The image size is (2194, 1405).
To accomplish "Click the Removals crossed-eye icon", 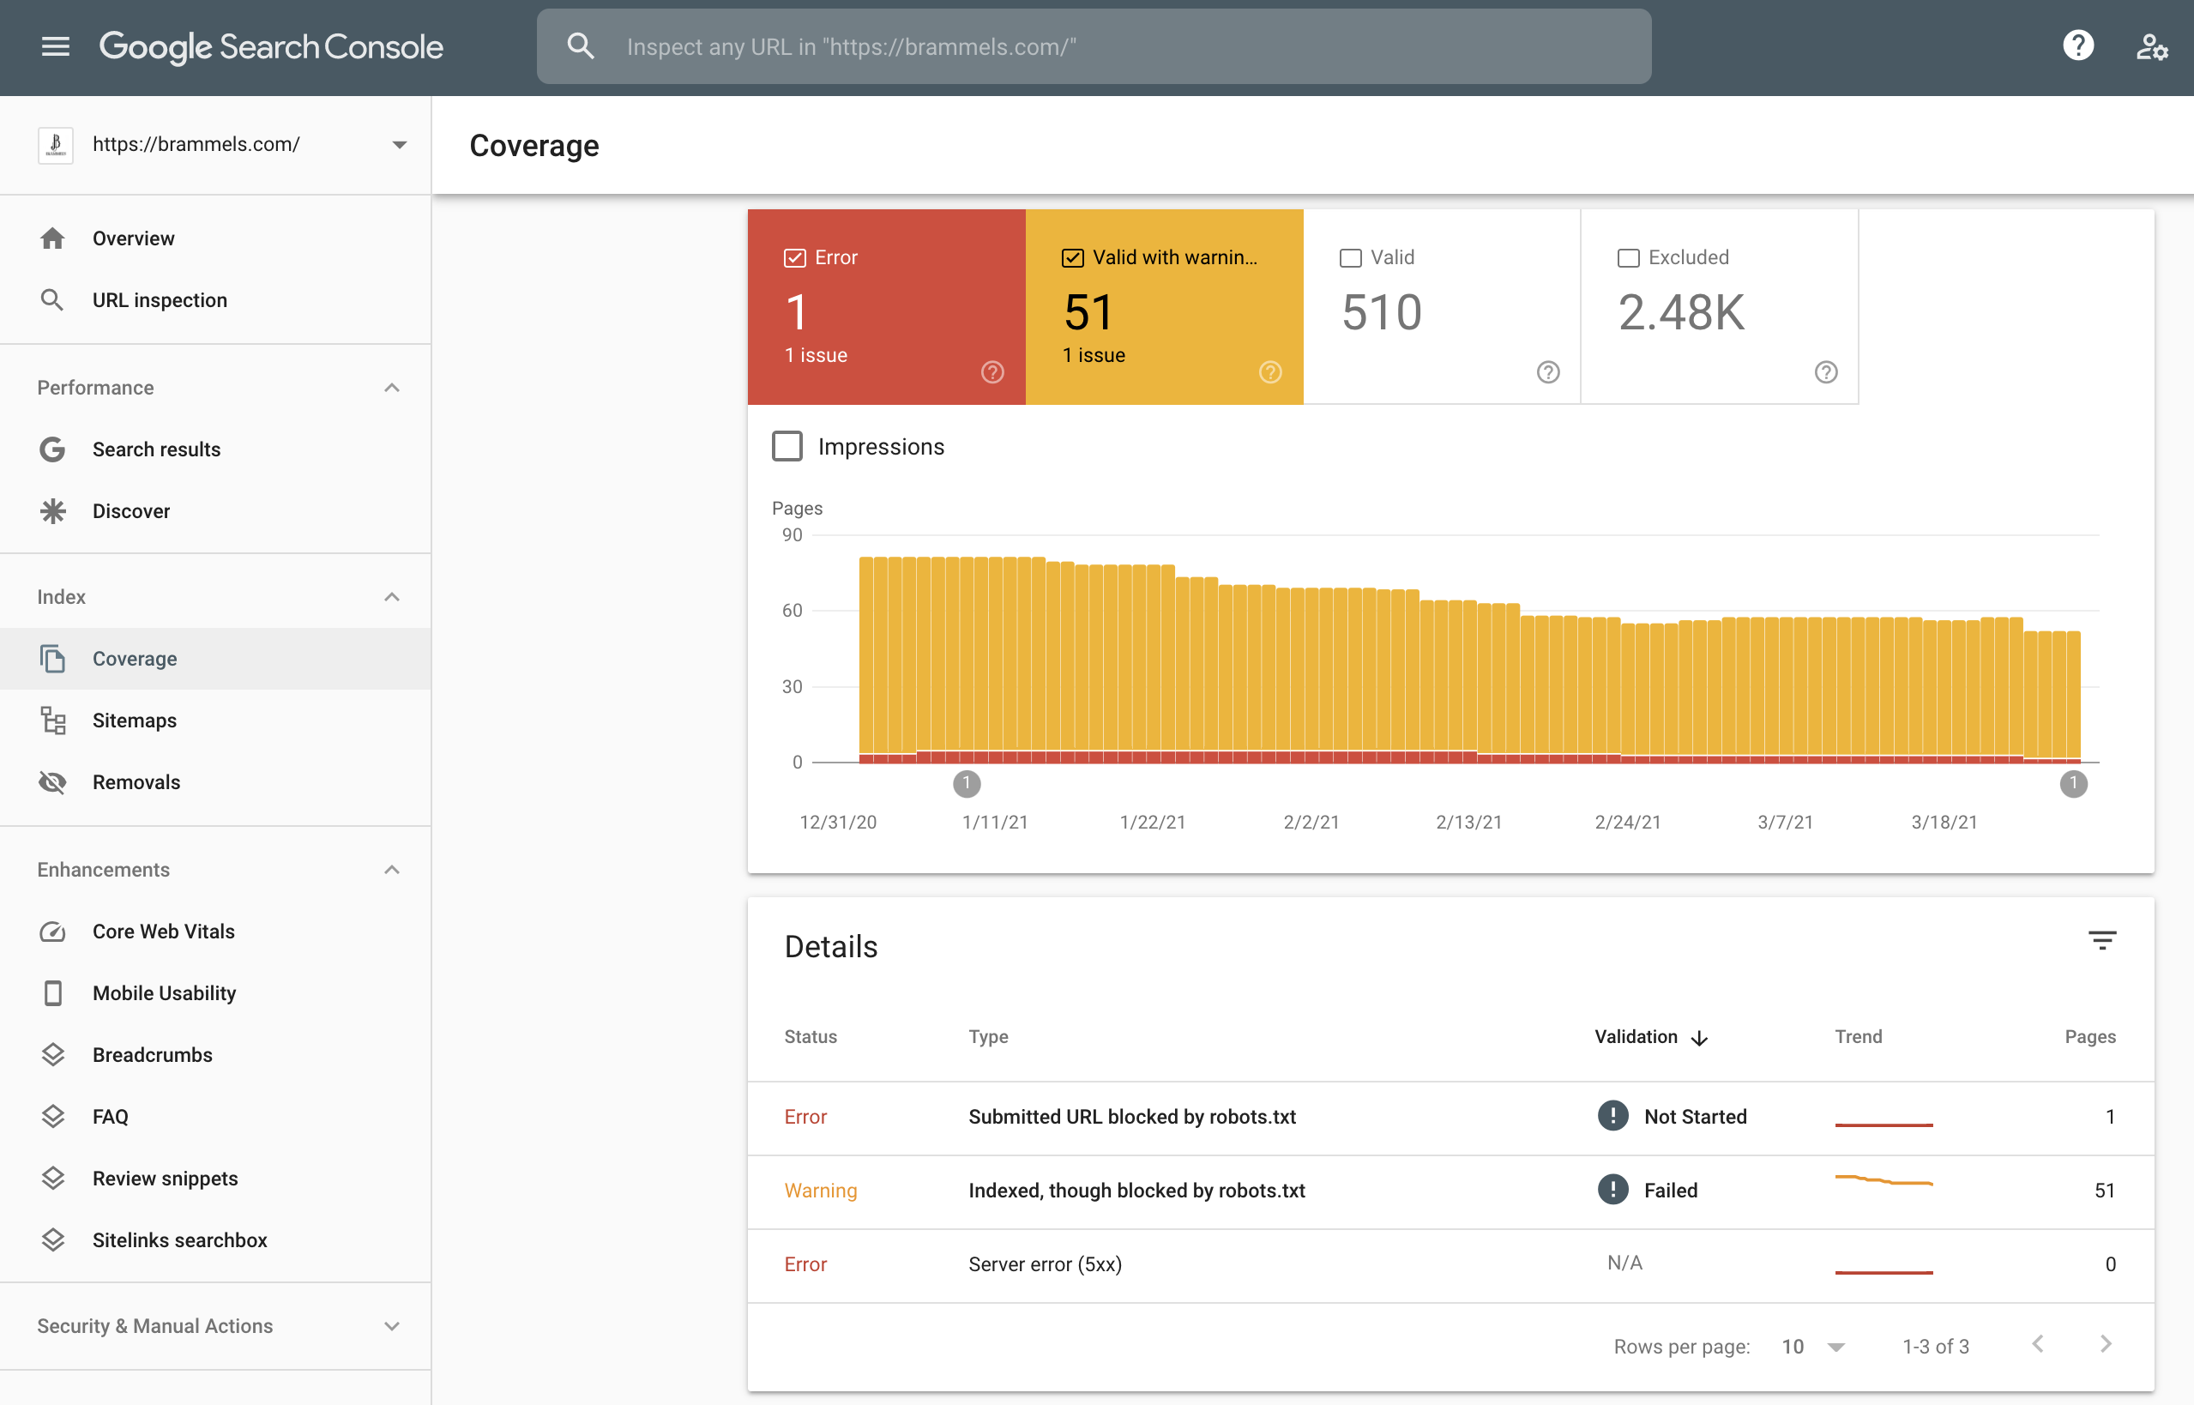I will coord(53,782).
